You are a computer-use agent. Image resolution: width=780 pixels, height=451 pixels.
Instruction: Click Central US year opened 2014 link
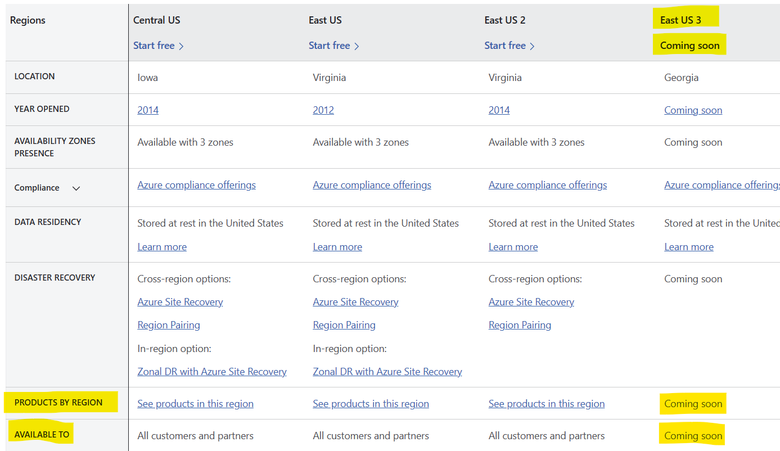[148, 110]
